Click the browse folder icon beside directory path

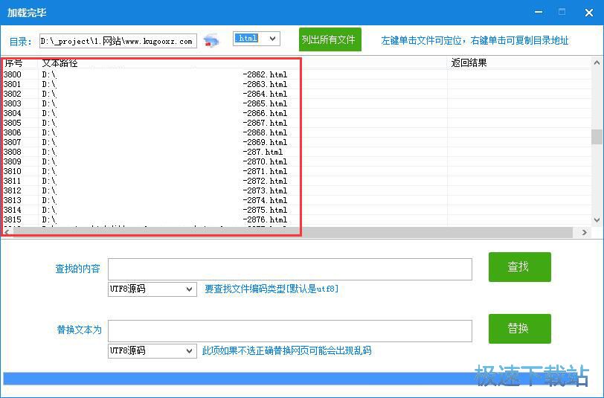(212, 40)
